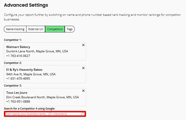Viewport: 186px width, 120px height.
Task: Click the Walmart Bakery name text
Action: pyautogui.click(x=18, y=47)
